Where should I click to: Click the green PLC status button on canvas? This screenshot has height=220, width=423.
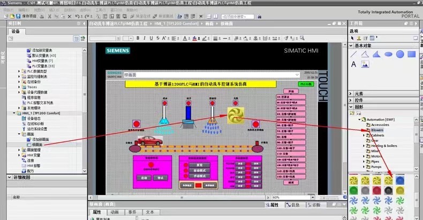click(x=306, y=84)
